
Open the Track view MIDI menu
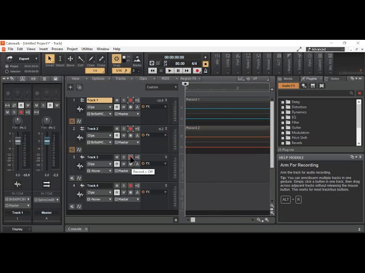click(167, 78)
